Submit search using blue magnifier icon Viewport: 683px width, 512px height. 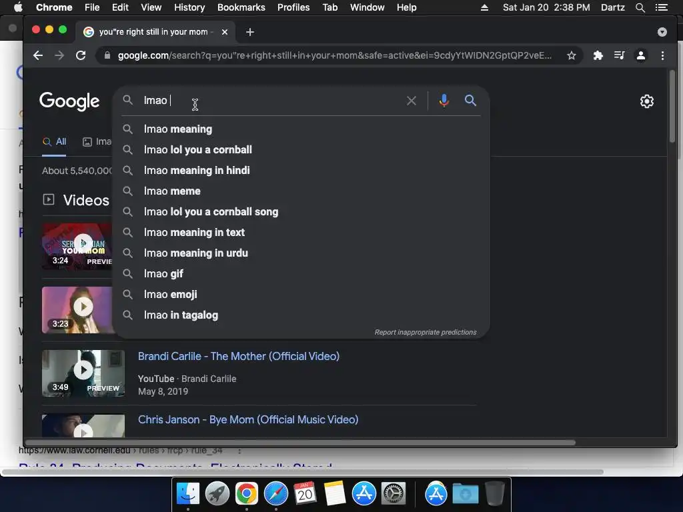470,101
